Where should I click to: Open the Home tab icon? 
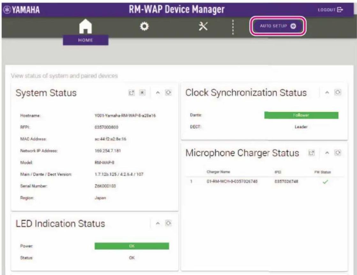click(85, 26)
